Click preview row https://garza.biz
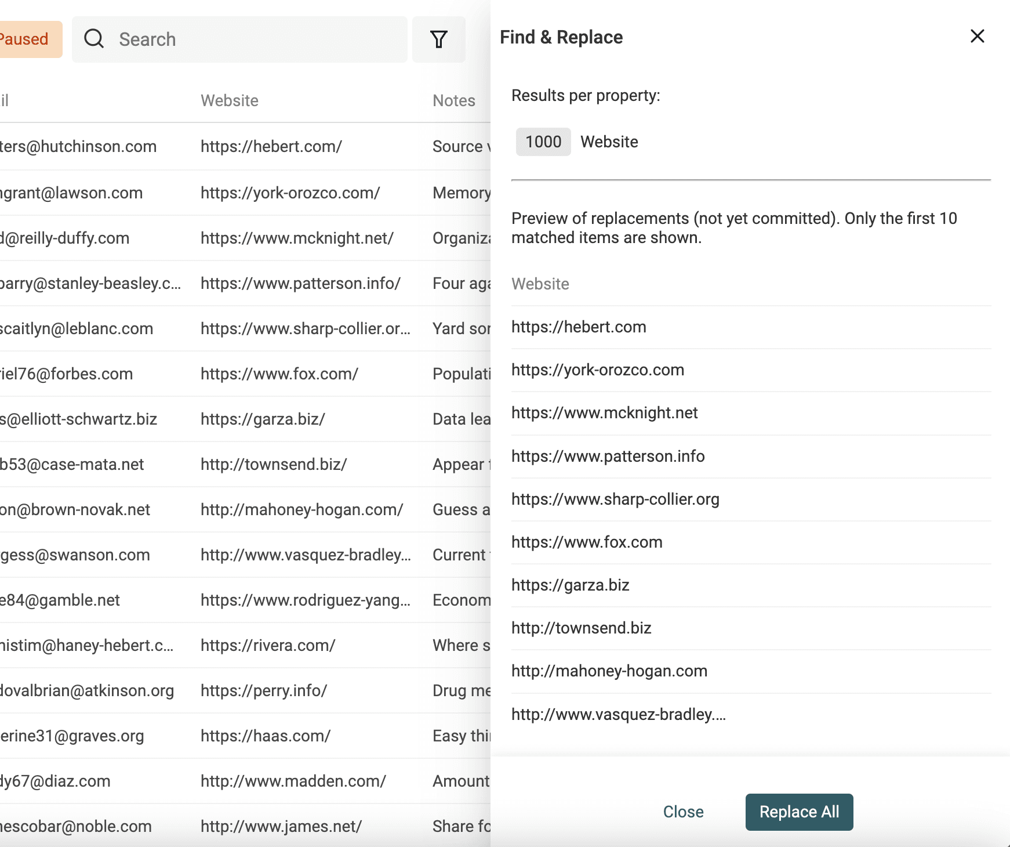1010x847 pixels. click(571, 585)
